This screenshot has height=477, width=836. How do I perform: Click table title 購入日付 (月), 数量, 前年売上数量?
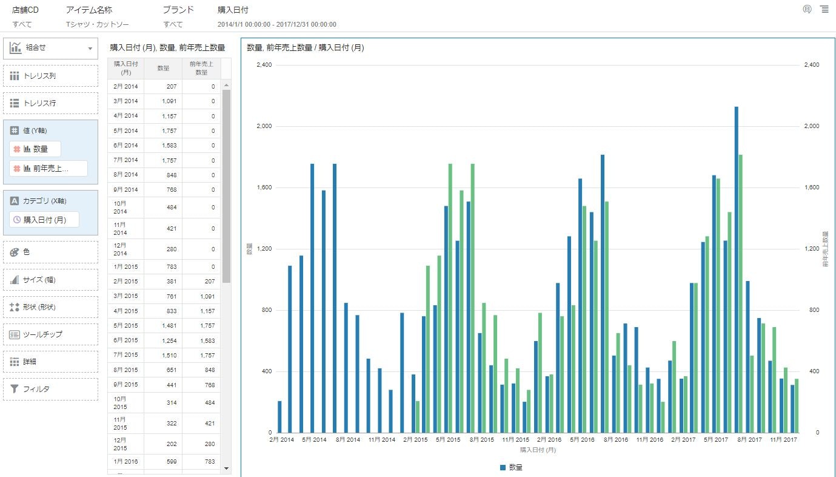click(167, 47)
